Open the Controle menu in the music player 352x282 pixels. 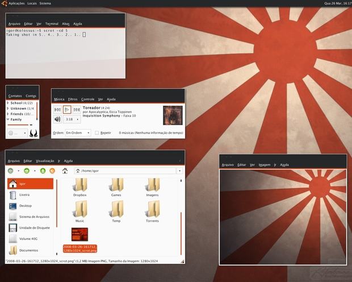coord(88,99)
